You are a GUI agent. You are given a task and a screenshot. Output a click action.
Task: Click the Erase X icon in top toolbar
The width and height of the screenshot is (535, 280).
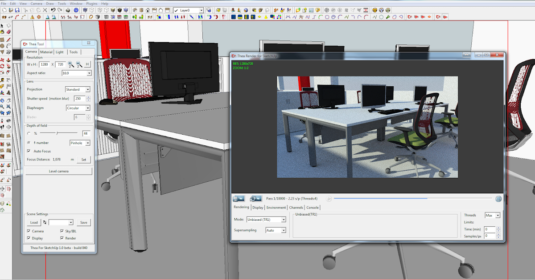[x=45, y=10]
